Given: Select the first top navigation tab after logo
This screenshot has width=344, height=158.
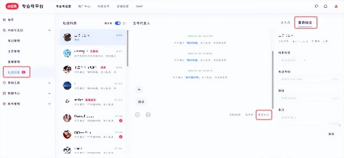Looking at the screenshot, I should point(64,7).
